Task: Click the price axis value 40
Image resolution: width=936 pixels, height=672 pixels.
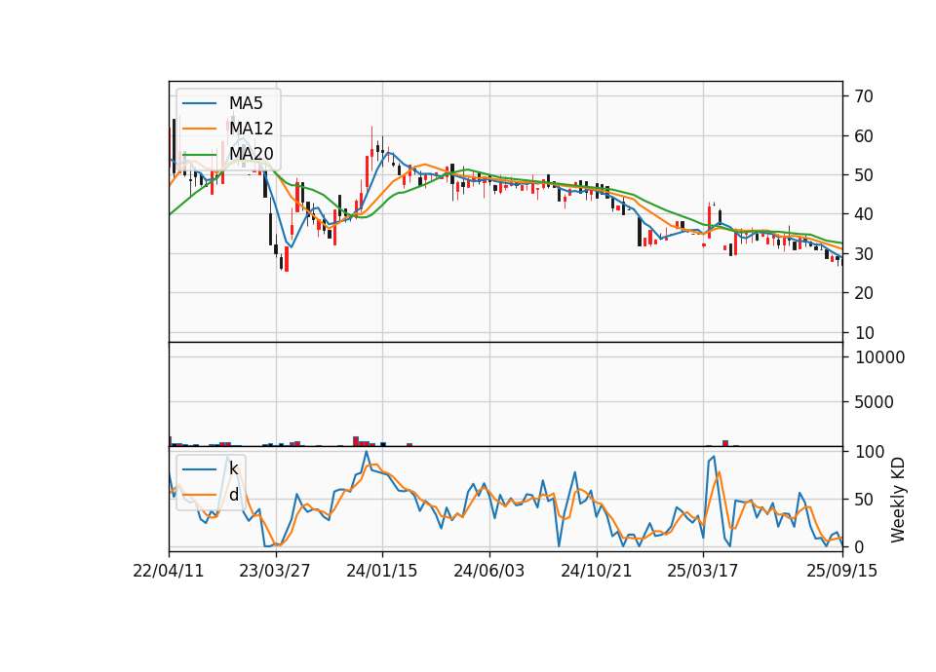Action: coord(864,214)
